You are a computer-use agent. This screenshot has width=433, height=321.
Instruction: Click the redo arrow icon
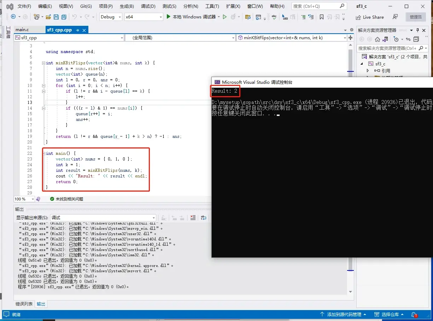[87, 17]
